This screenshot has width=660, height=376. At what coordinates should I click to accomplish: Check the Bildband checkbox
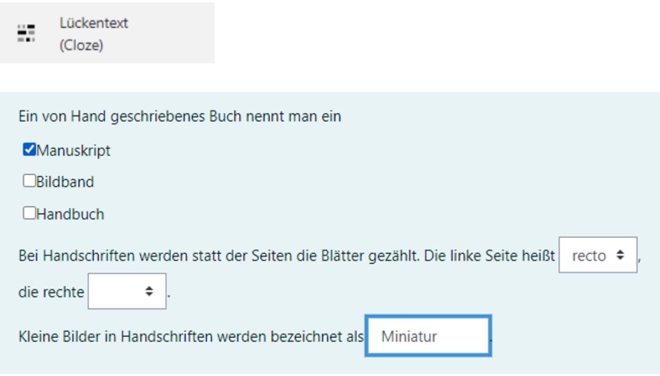pos(29,181)
